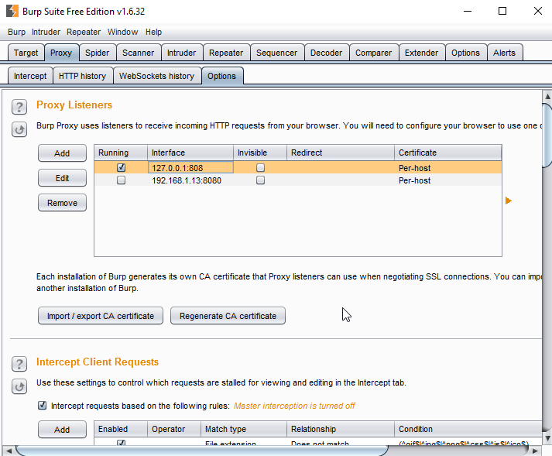
Task: Switch to the Spider tab
Action: [98, 53]
